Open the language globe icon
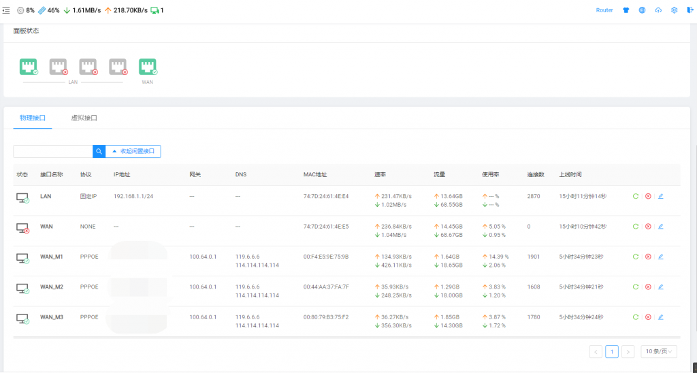This screenshot has height=373, width=697. coord(643,10)
